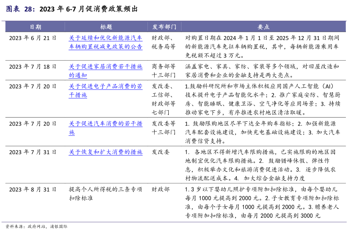Open the 关于恢复和扩大消费的措施 link
This screenshot has width=351, height=230.
point(105,152)
